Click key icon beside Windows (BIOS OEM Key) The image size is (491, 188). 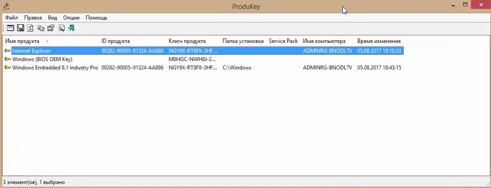(8, 59)
